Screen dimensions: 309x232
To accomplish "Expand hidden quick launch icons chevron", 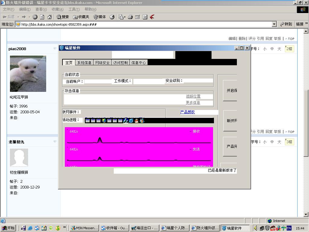I will pyautogui.click(x=65, y=227).
